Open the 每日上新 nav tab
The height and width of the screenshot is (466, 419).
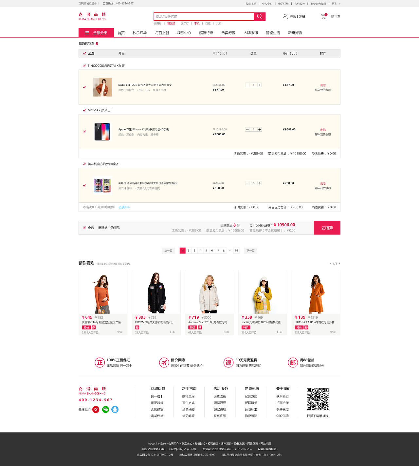162,33
